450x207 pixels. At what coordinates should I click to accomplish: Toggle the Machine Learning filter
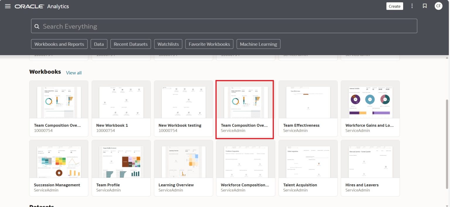[x=258, y=44]
